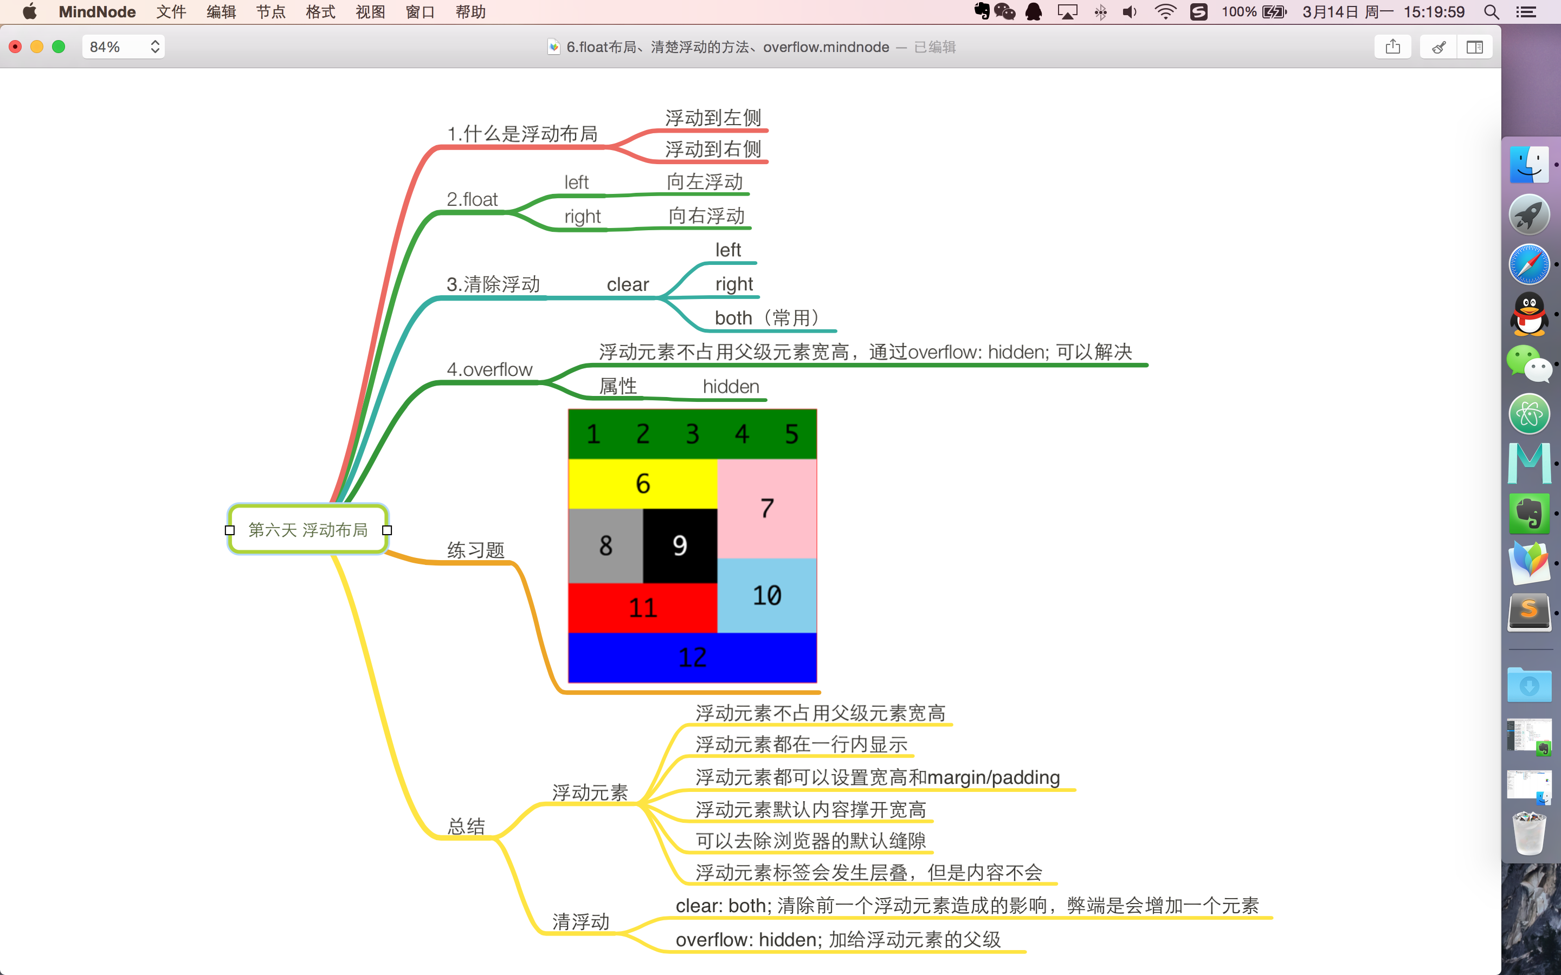Open the minimized Finder window thumbnail
This screenshot has width=1561, height=975.
[x=1528, y=786]
